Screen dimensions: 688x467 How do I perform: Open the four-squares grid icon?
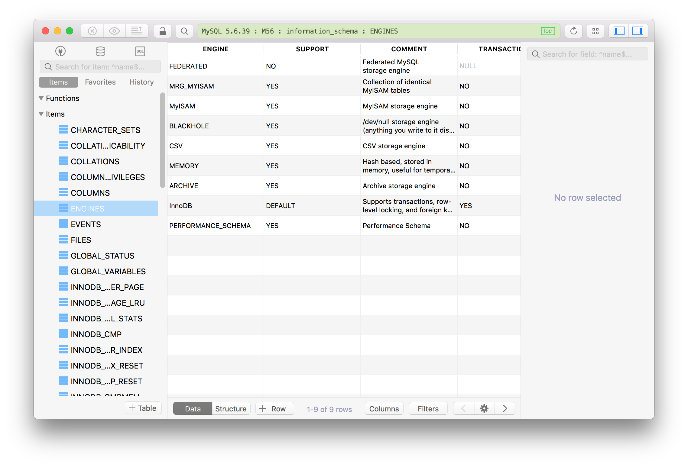[x=595, y=31]
